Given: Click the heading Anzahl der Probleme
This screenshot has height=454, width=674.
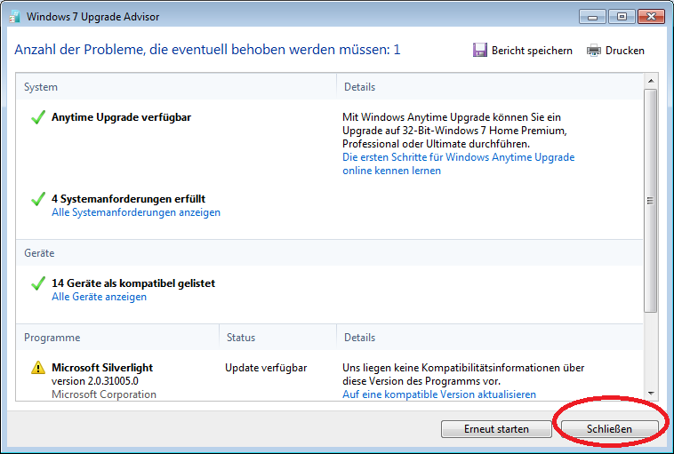Looking at the screenshot, I should pyautogui.click(x=207, y=50).
